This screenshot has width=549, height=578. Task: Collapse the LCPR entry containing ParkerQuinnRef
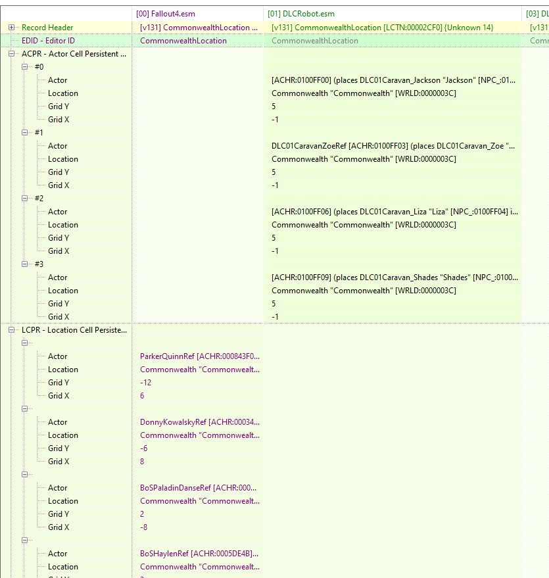(x=25, y=343)
